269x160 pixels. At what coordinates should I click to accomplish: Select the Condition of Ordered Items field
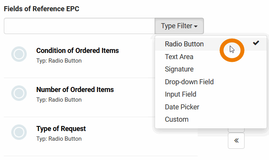point(78,51)
